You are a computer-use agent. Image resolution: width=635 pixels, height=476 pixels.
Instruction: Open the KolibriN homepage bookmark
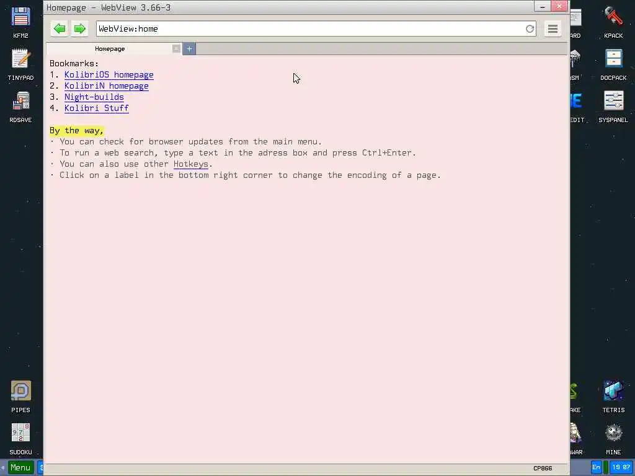(x=107, y=86)
